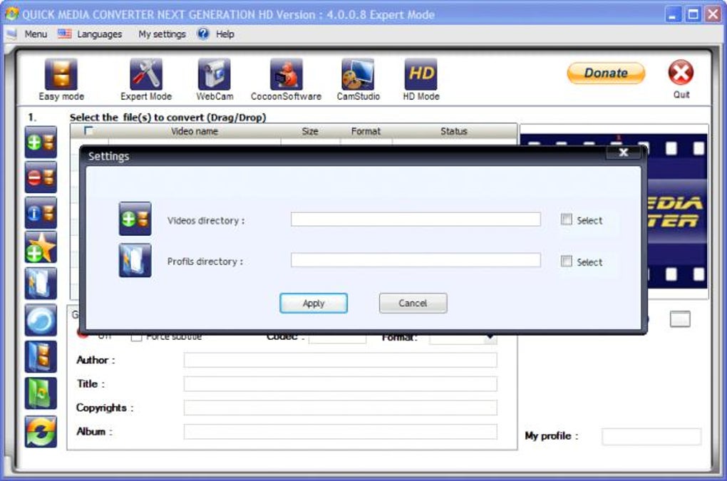Toggle the Force subtitle checkbox
This screenshot has height=481, width=727.
click(136, 337)
